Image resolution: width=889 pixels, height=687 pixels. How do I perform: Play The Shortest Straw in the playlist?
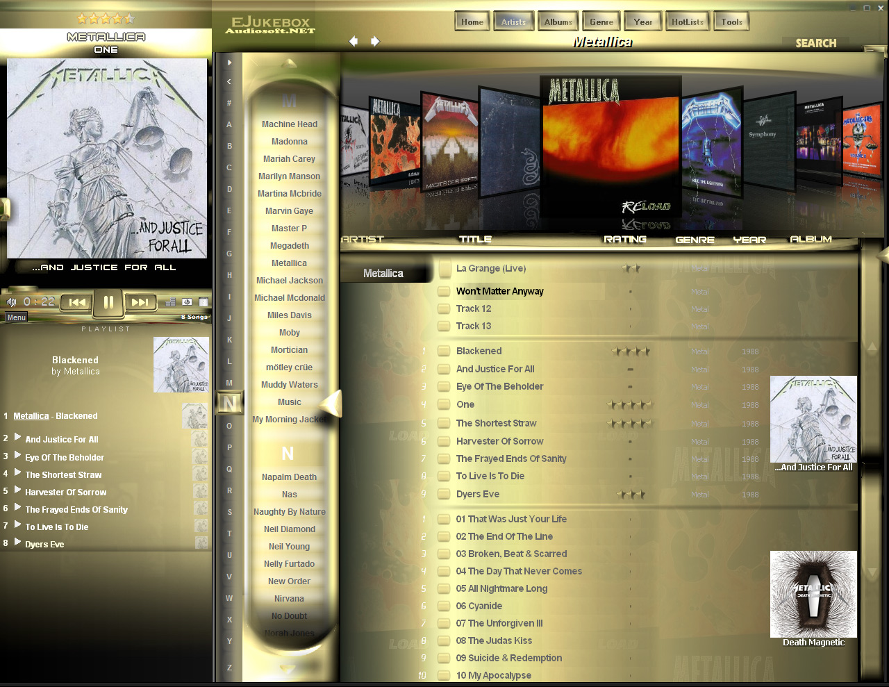click(18, 473)
